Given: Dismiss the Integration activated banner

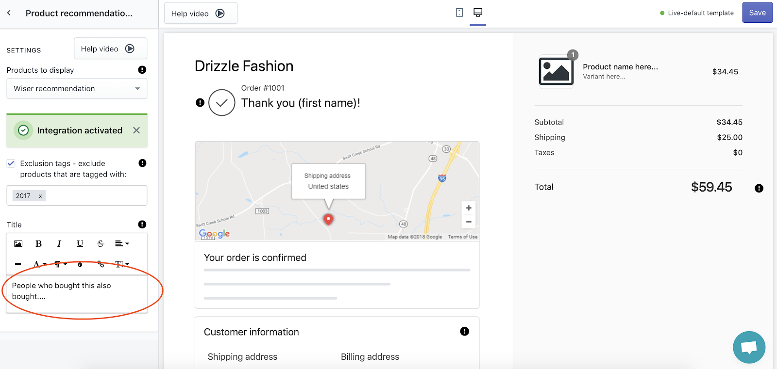Looking at the screenshot, I should pos(136,130).
